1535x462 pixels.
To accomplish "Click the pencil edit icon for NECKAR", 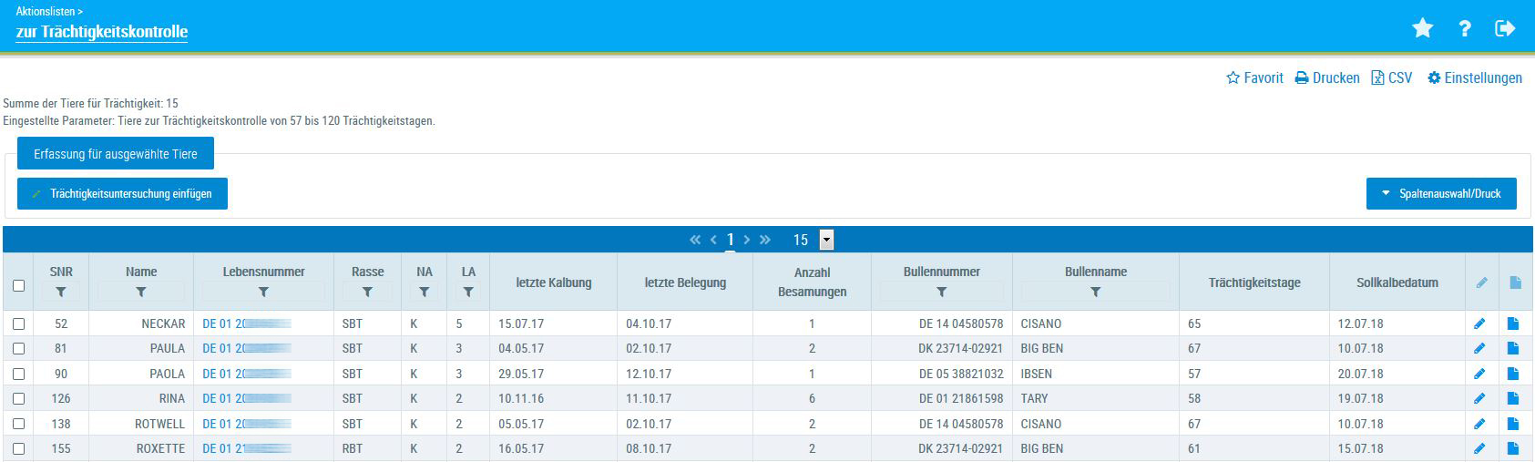I will pyautogui.click(x=1479, y=323).
